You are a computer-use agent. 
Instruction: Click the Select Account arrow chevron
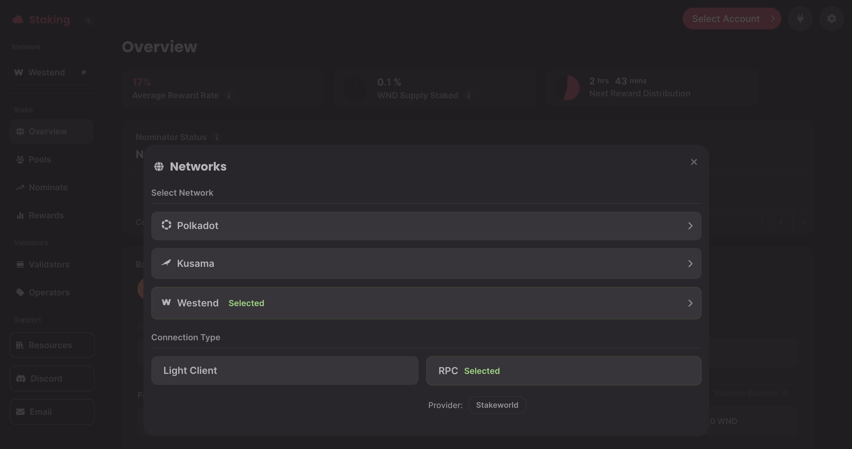click(773, 18)
